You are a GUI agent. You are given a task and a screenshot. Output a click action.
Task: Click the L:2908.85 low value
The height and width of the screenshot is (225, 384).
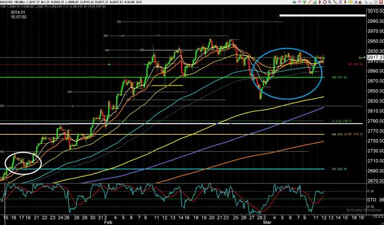tap(72, 2)
